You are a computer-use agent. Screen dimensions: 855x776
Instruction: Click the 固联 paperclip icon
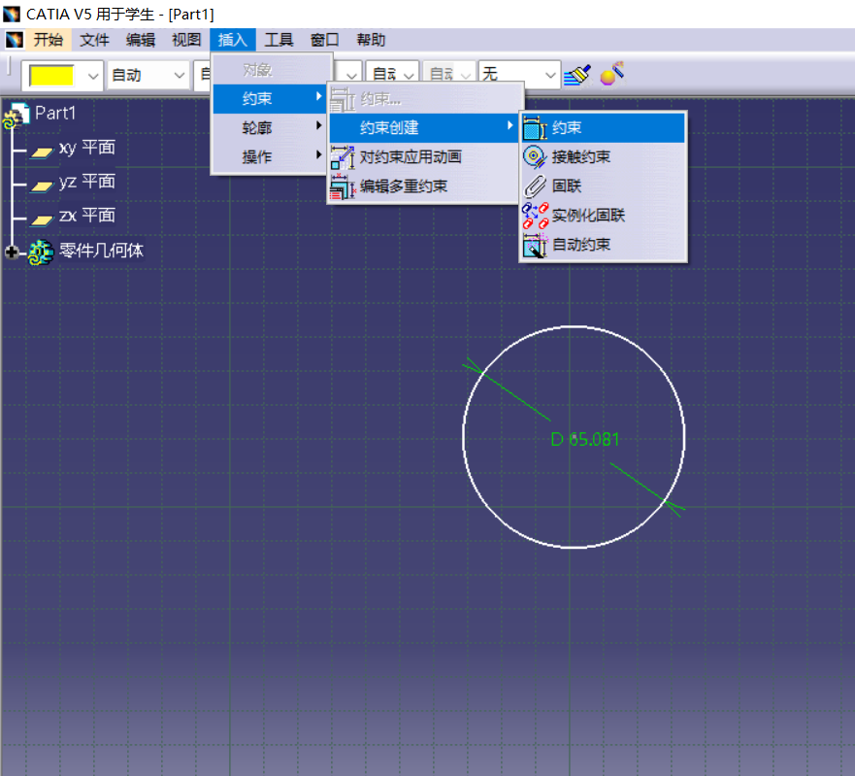535,186
